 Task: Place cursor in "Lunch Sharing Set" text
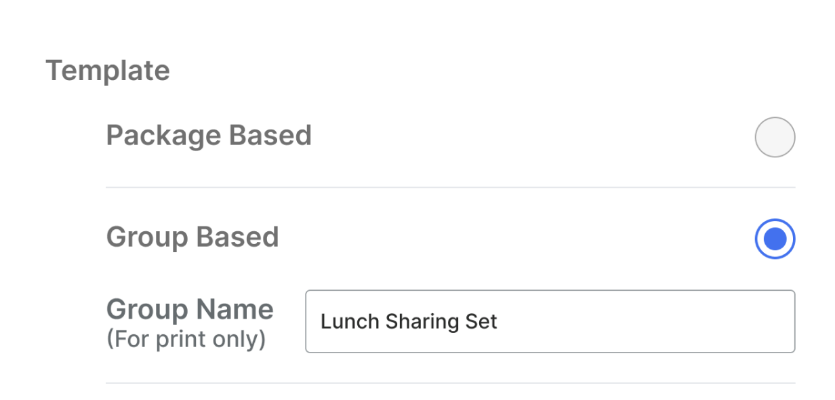[x=409, y=321]
